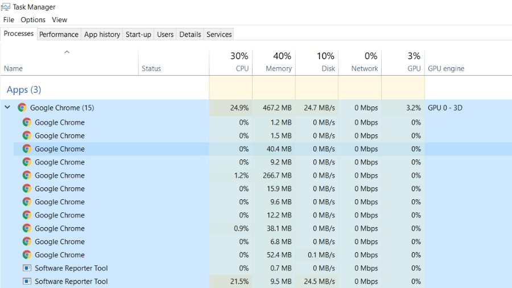512x288 pixels.
Task: Click the Task Manager title bar icon
Action: tap(6, 6)
